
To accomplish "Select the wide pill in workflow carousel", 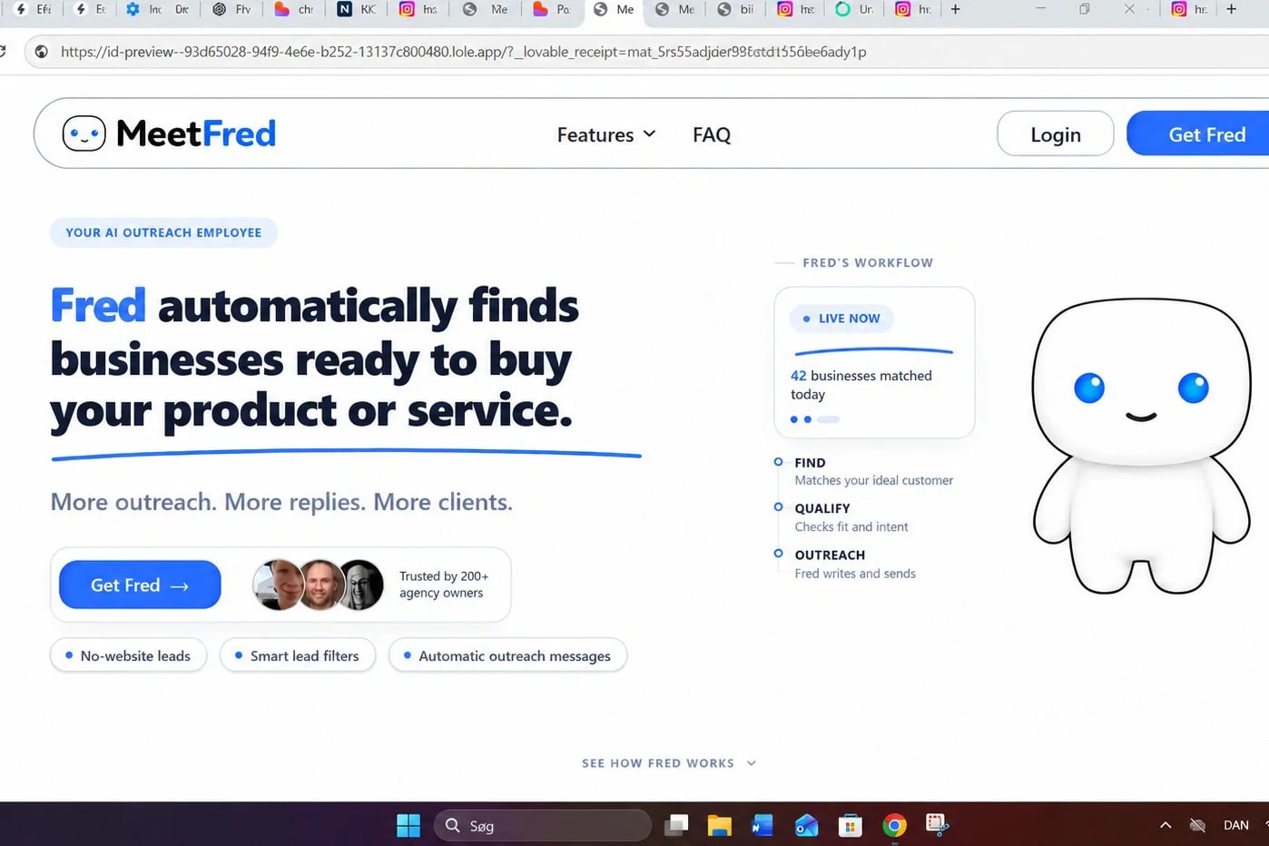I will coord(828,419).
